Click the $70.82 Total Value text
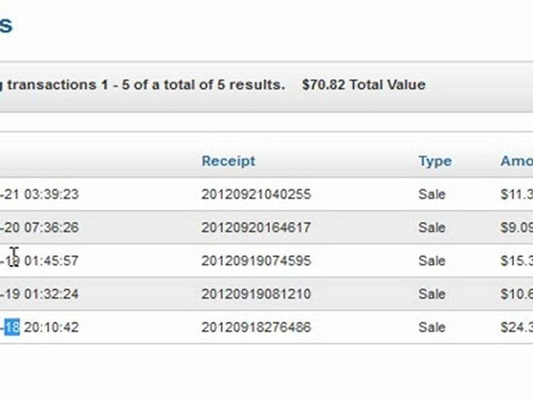 pos(363,85)
